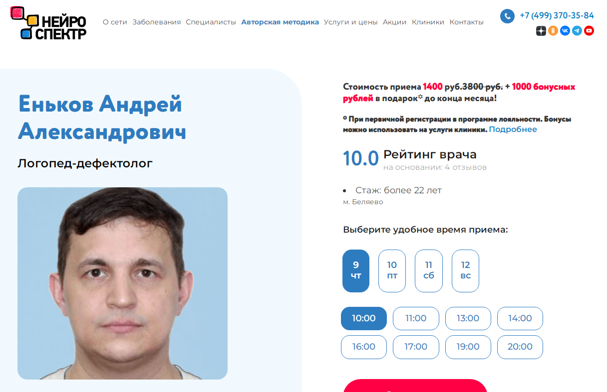The image size is (607, 392).
Task: Open the YouTube social icon
Action: [589, 31]
